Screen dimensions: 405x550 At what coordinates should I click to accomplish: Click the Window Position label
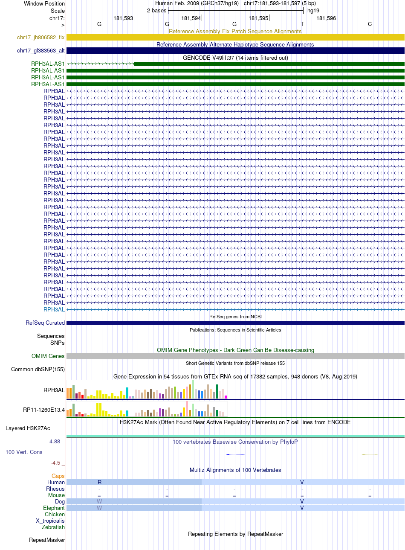coord(44,3)
